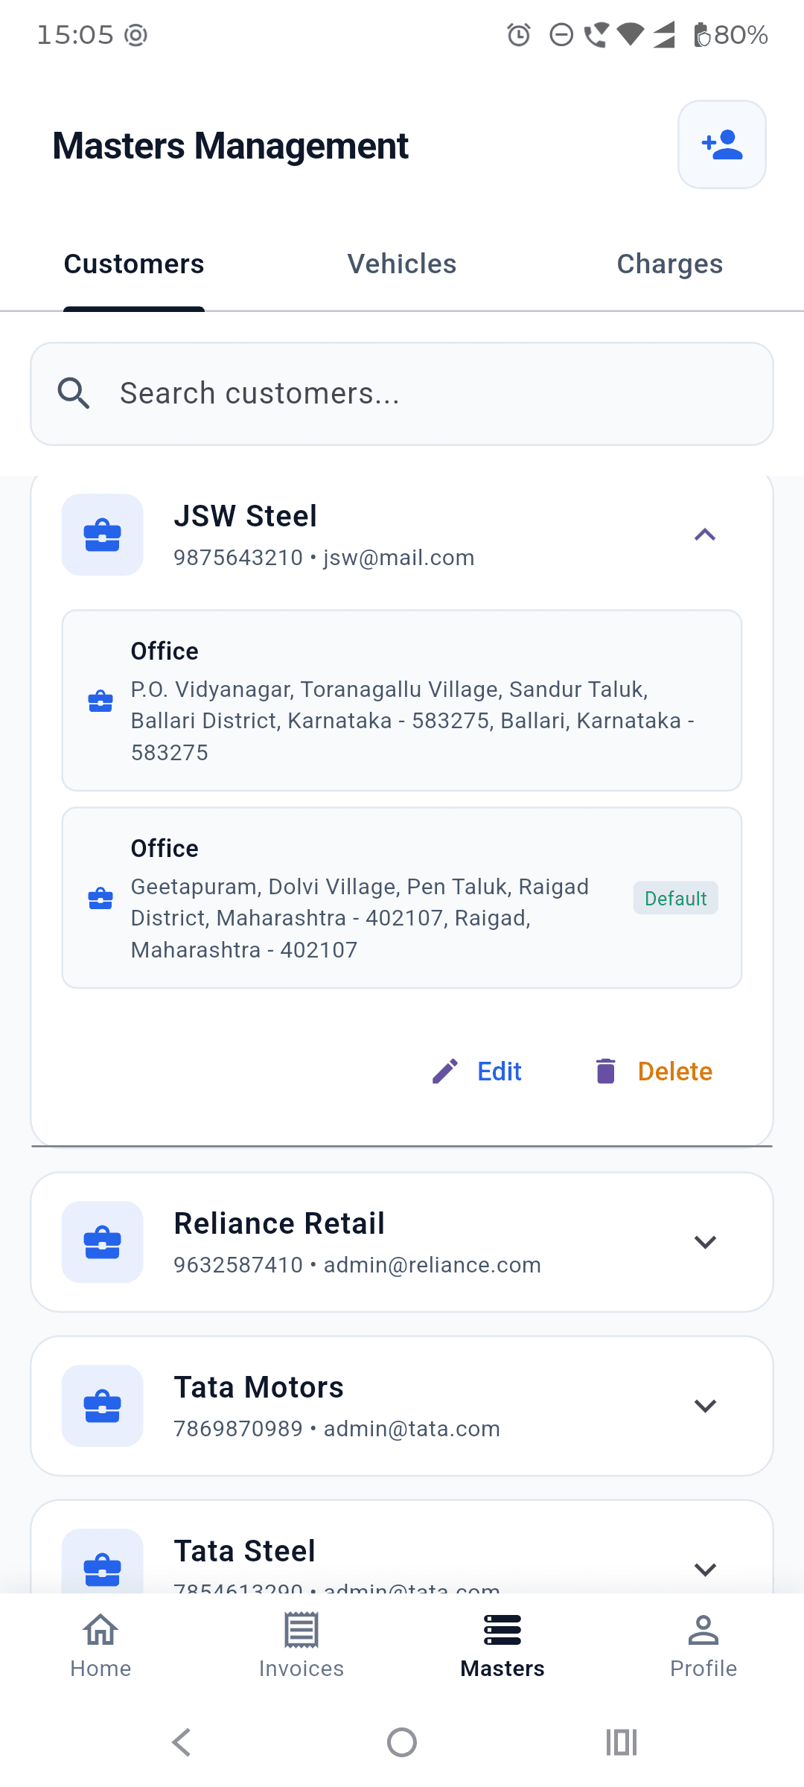804x1787 pixels.
Task: Tap Reliance Retail briefcase icon
Action: pyautogui.click(x=102, y=1242)
